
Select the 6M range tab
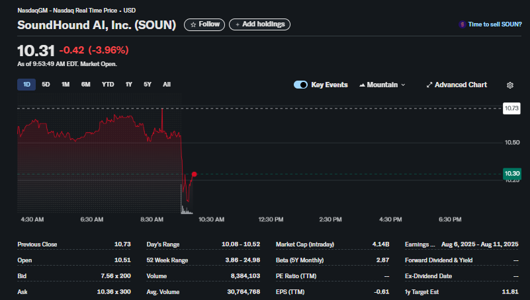(85, 85)
